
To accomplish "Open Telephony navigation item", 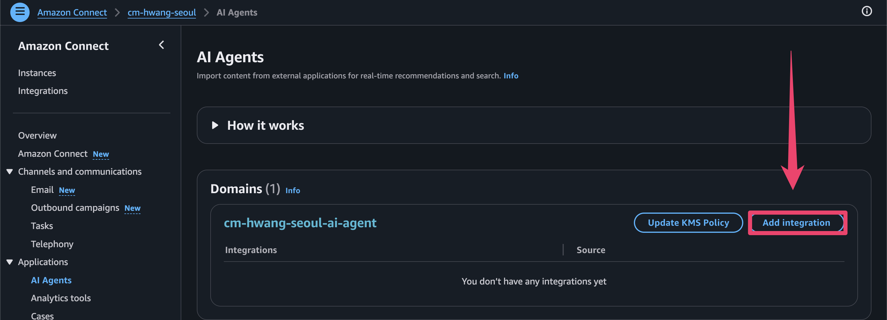I will (52, 244).
